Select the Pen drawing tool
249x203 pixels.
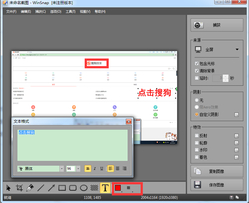[x=30, y=188]
